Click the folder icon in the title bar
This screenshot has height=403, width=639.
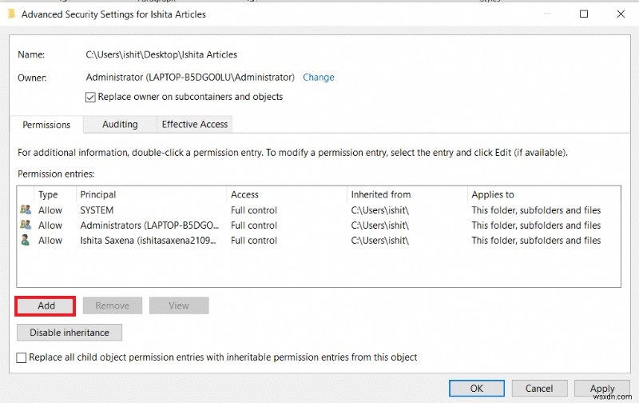[11, 14]
